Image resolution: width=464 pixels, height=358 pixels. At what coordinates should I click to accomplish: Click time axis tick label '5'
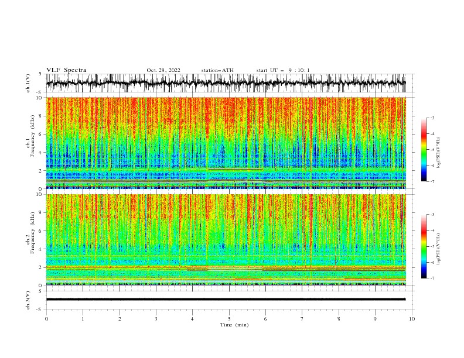(229, 319)
